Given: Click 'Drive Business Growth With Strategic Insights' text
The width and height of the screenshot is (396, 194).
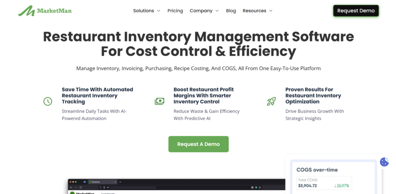Looking at the screenshot, I should [315, 115].
